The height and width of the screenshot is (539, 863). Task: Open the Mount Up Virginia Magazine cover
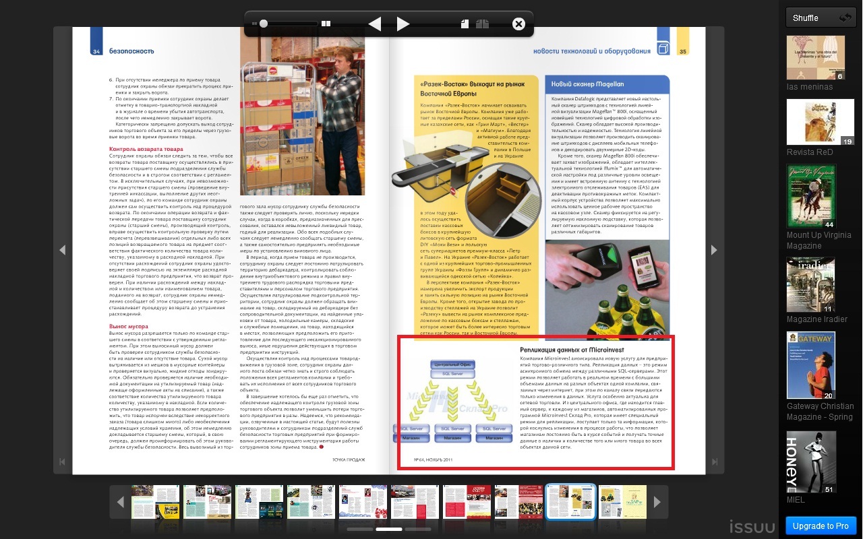[812, 196]
